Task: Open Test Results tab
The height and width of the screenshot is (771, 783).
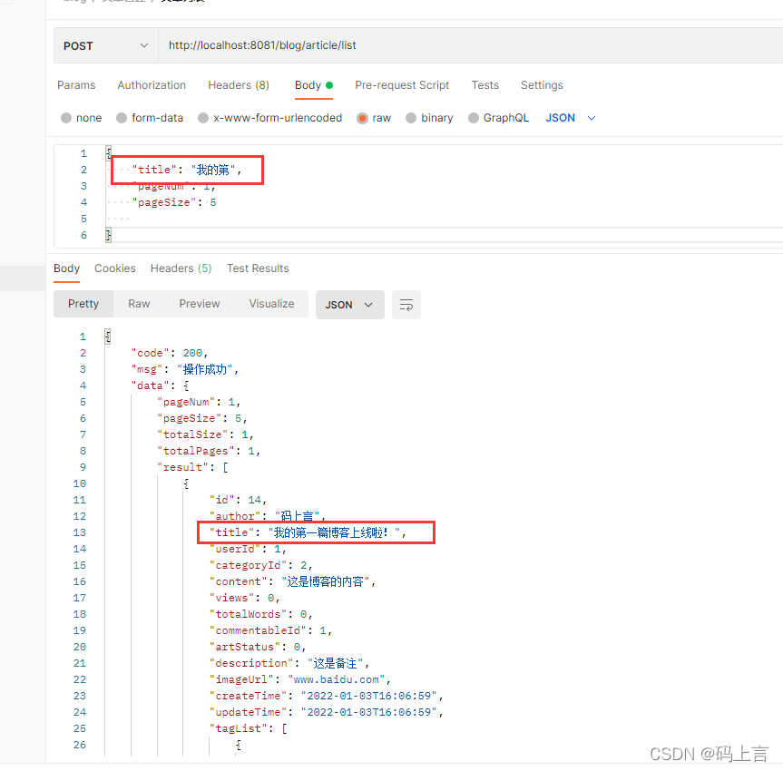Action: [258, 268]
